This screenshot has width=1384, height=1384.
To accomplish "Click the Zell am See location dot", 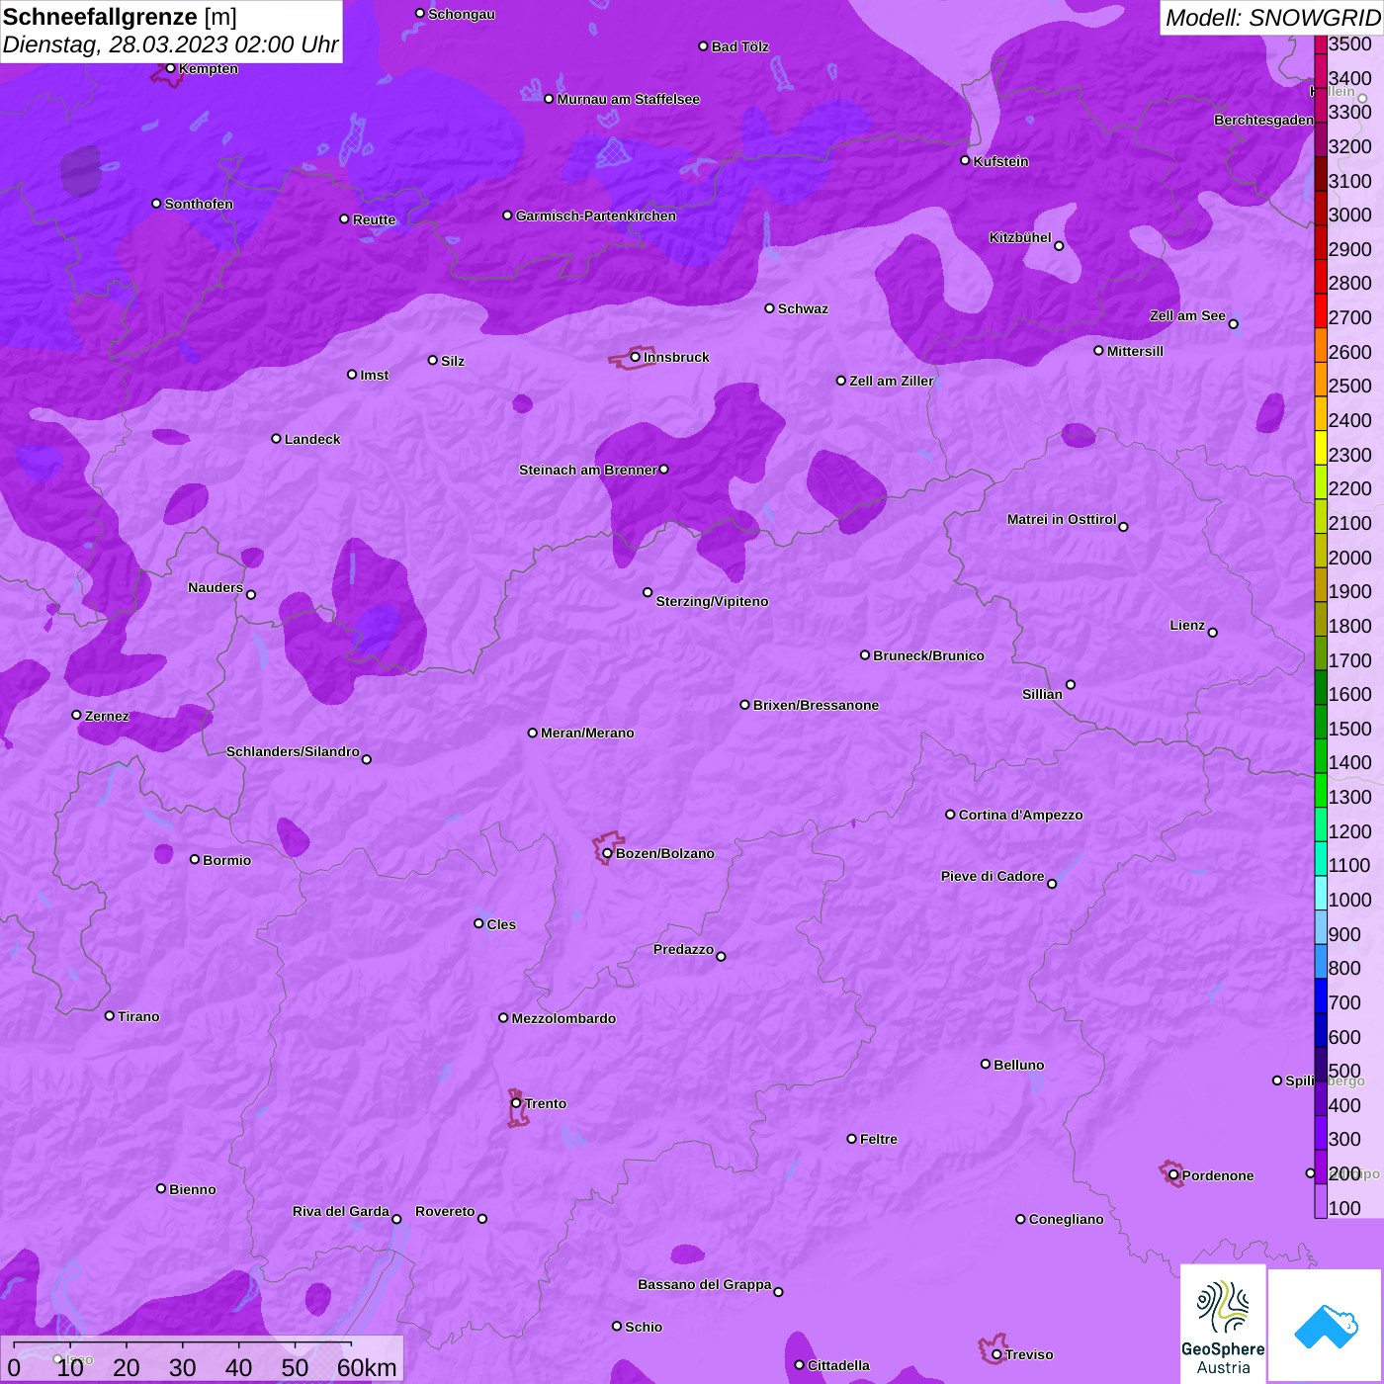I will (1233, 323).
